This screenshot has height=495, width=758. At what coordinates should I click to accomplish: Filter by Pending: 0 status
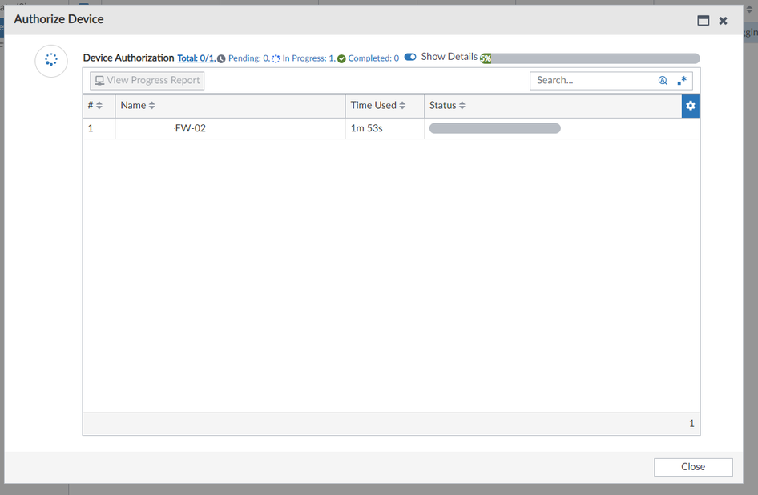(x=248, y=58)
